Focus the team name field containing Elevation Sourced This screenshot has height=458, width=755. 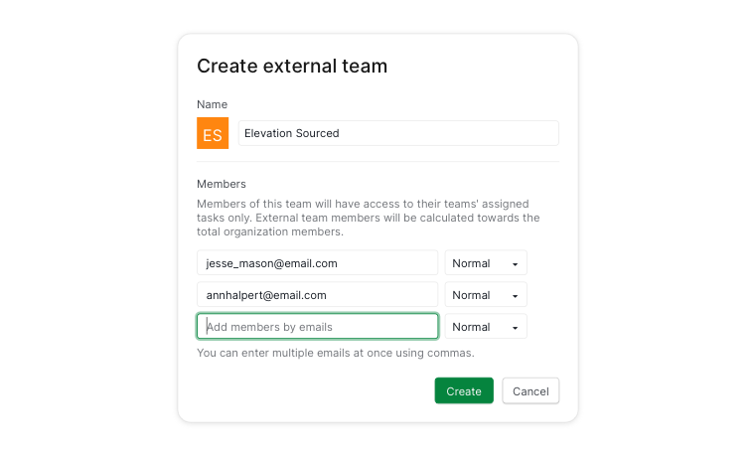pyautogui.click(x=398, y=133)
